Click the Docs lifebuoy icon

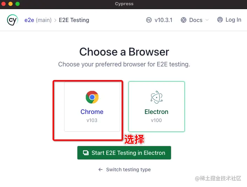click(x=184, y=20)
